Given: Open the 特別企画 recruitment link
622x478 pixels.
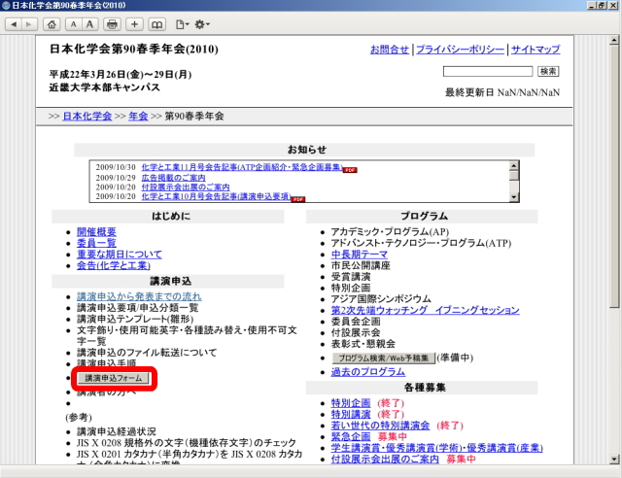Looking at the screenshot, I should (x=351, y=403).
